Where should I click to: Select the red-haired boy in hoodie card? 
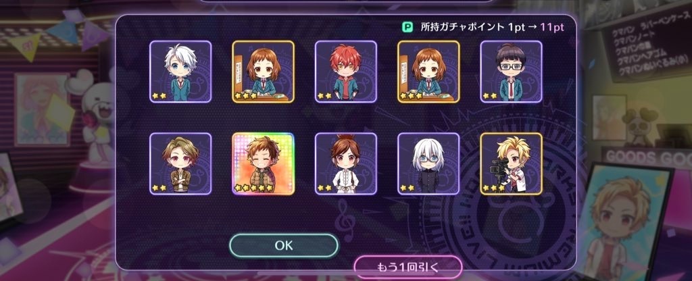coord(346,72)
